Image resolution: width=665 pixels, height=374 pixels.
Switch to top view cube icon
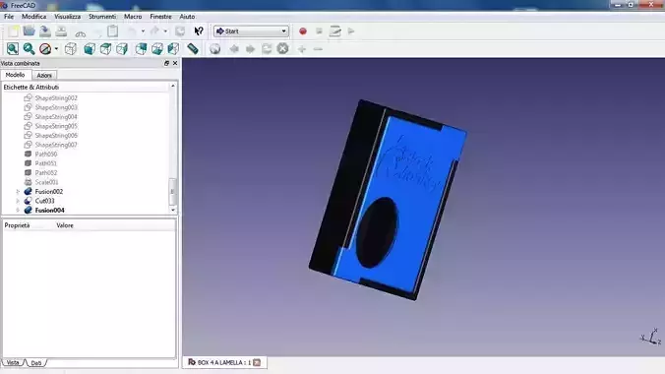105,49
